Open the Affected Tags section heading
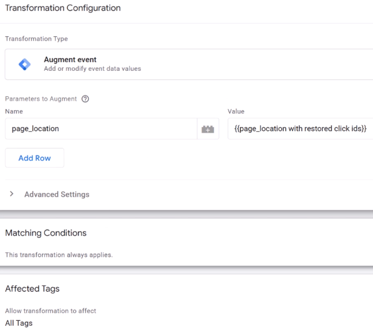The height and width of the screenshot is (330, 373). click(x=32, y=288)
